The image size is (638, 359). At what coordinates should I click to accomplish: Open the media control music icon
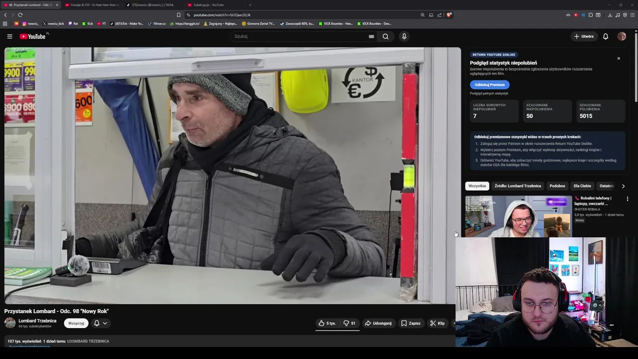618,15
